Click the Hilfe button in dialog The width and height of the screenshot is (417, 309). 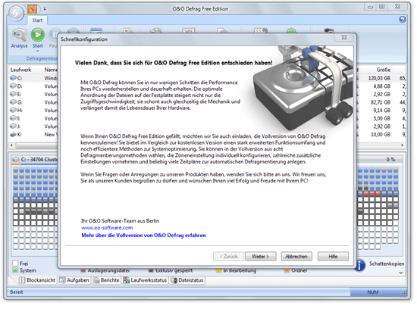click(333, 257)
